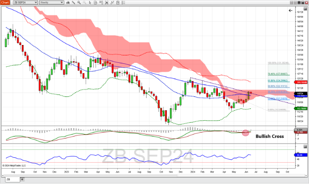The width and height of the screenshot is (309, 184).
Task: Click the scrollbar left arrow
Action: click(x=3, y=176)
